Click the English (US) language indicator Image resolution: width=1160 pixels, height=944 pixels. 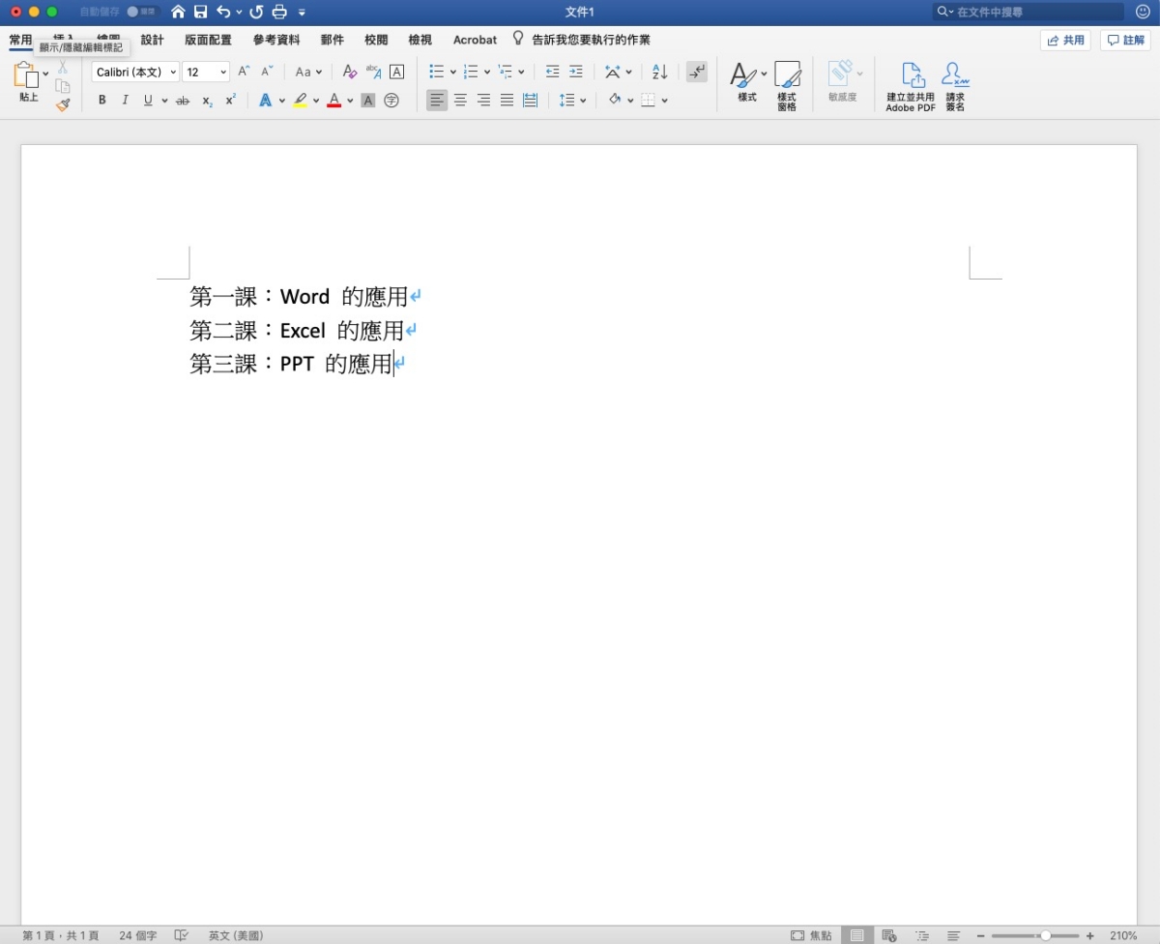click(x=235, y=935)
